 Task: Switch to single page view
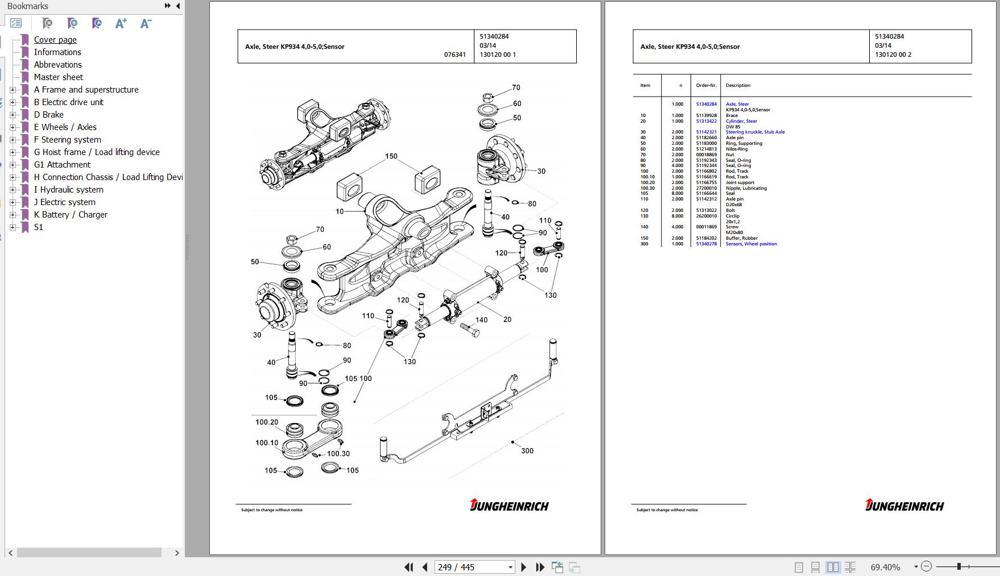[x=799, y=567]
